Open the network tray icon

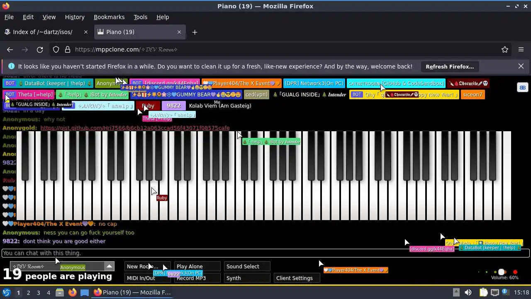tap(495, 292)
